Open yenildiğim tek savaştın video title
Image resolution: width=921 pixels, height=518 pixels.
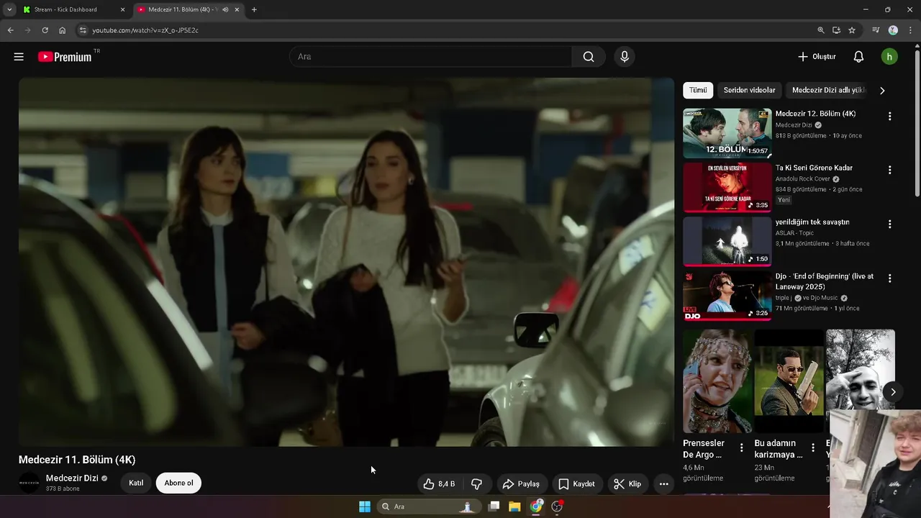pyautogui.click(x=812, y=222)
